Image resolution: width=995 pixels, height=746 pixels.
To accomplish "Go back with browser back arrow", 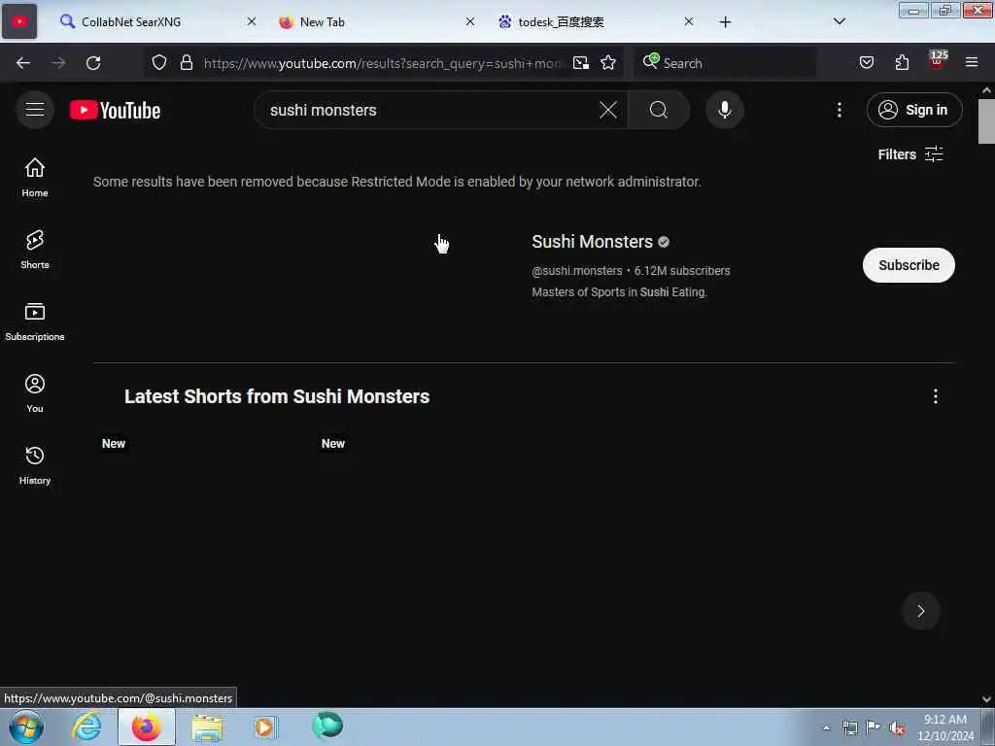I will [23, 63].
